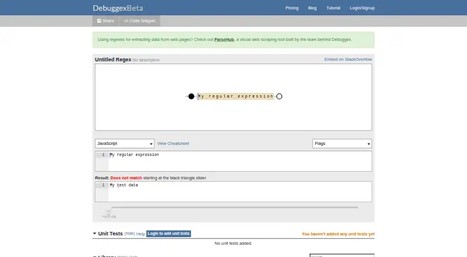Go to the Blog page
The width and height of the screenshot is (467, 257).
click(312, 8)
